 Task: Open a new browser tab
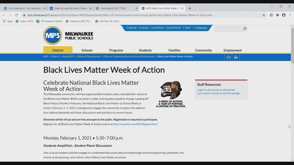[190, 8]
